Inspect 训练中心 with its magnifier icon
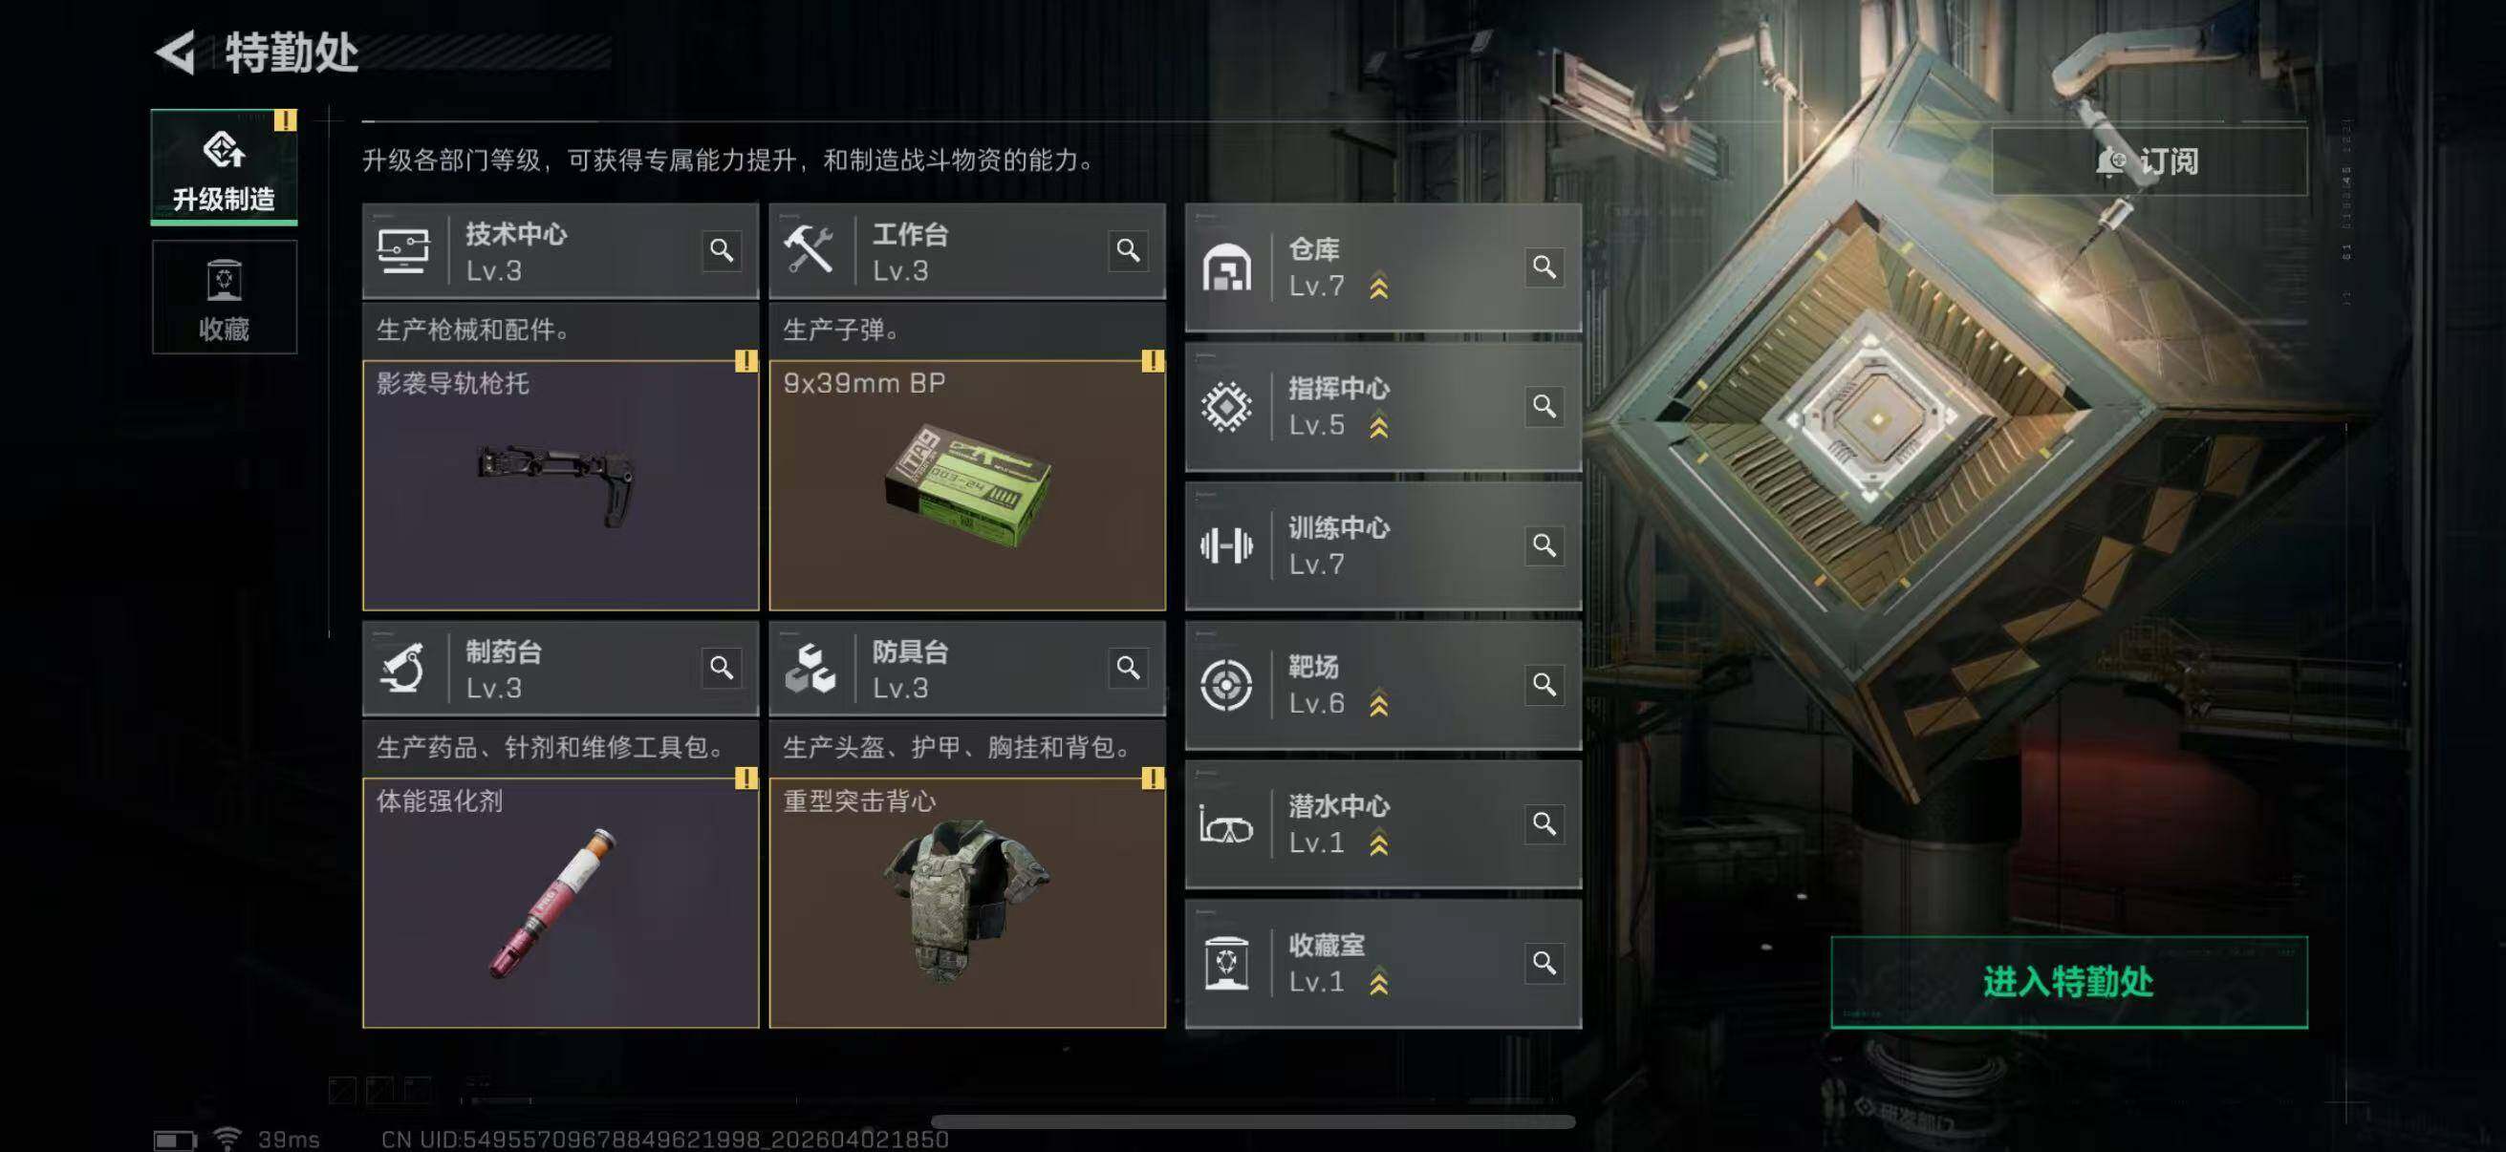 pyautogui.click(x=1544, y=545)
